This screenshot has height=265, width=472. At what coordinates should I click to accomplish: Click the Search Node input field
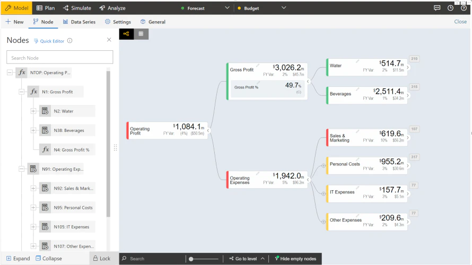59,57
